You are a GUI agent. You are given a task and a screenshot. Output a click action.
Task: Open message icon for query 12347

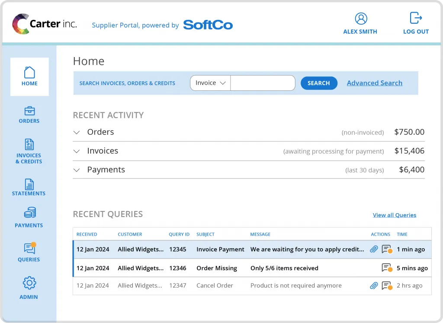tap(386, 286)
